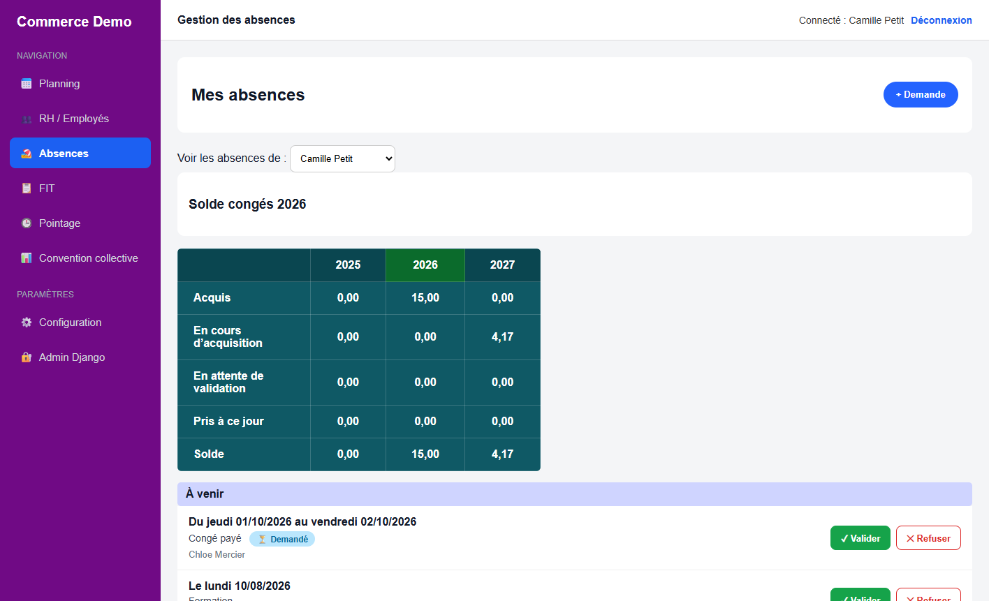Click the Planning calendar icon
Image resolution: width=989 pixels, height=601 pixels.
[27, 84]
